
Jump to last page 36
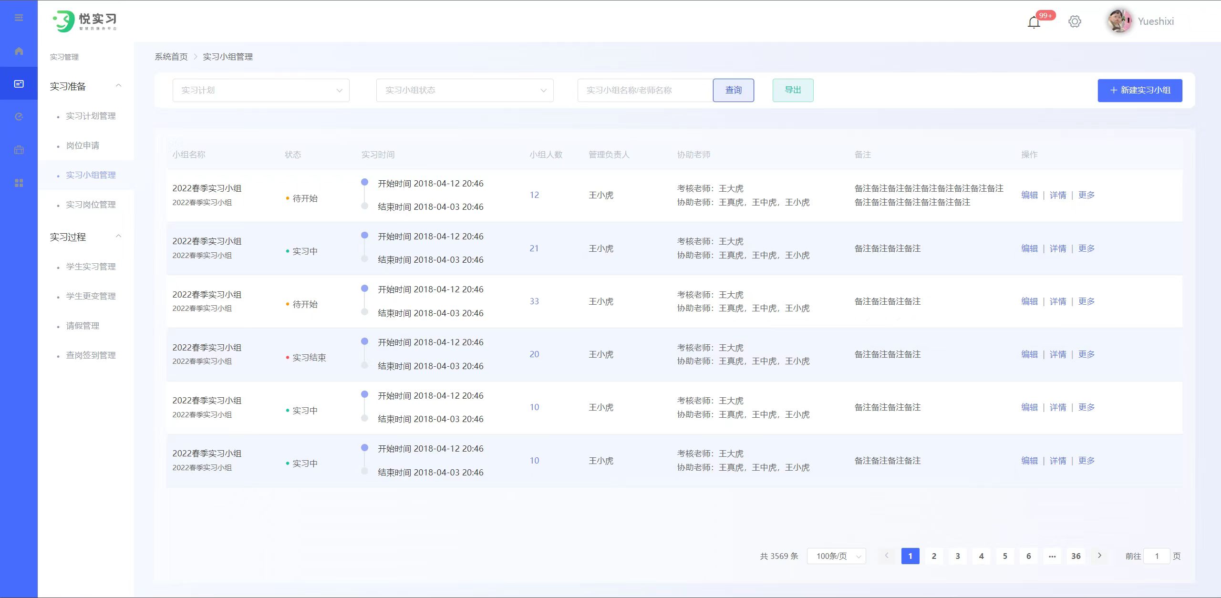tap(1076, 556)
